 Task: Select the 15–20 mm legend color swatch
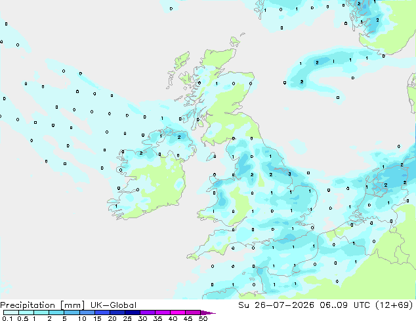(102, 312)
